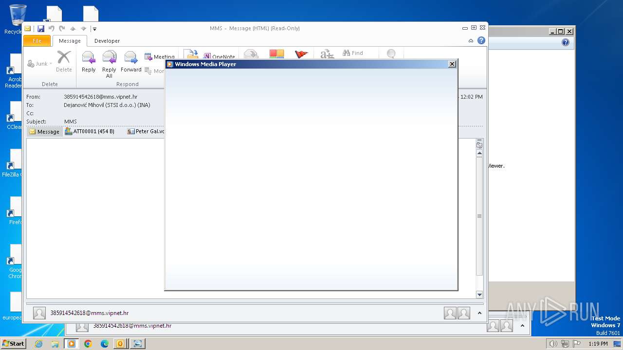This screenshot has height=350, width=623.
Task: Open the ATT00001 (454 B) attachment
Action: 90,131
